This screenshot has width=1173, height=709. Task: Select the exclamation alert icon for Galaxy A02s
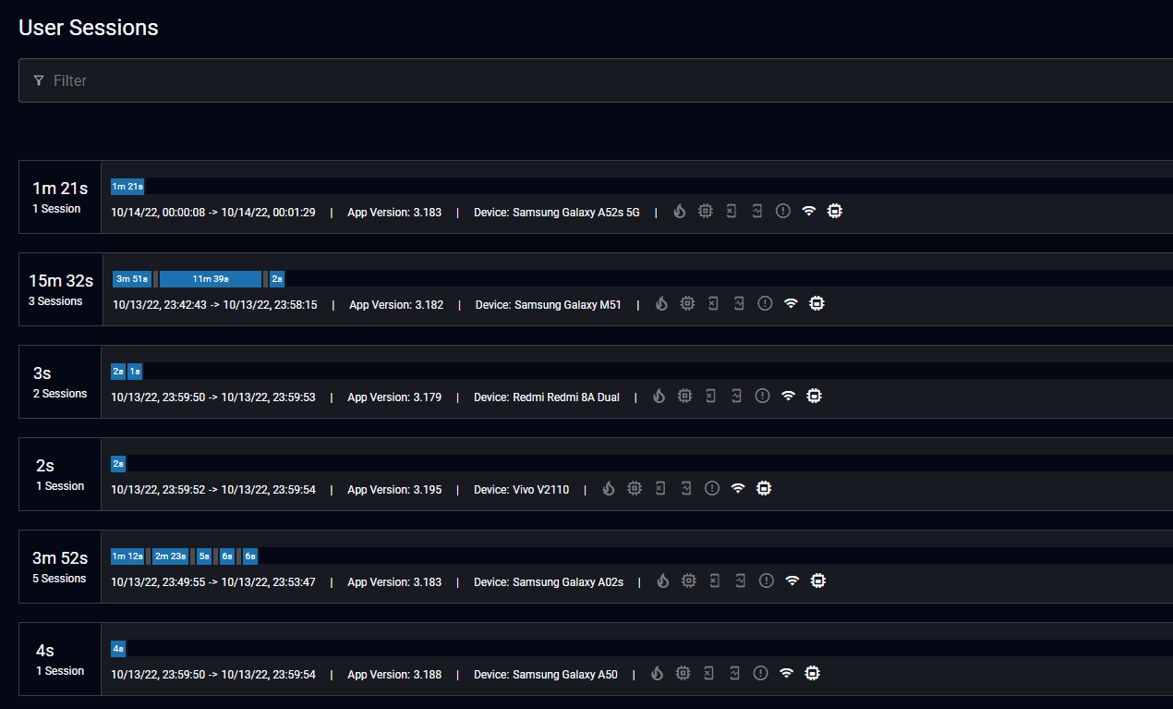tap(766, 581)
